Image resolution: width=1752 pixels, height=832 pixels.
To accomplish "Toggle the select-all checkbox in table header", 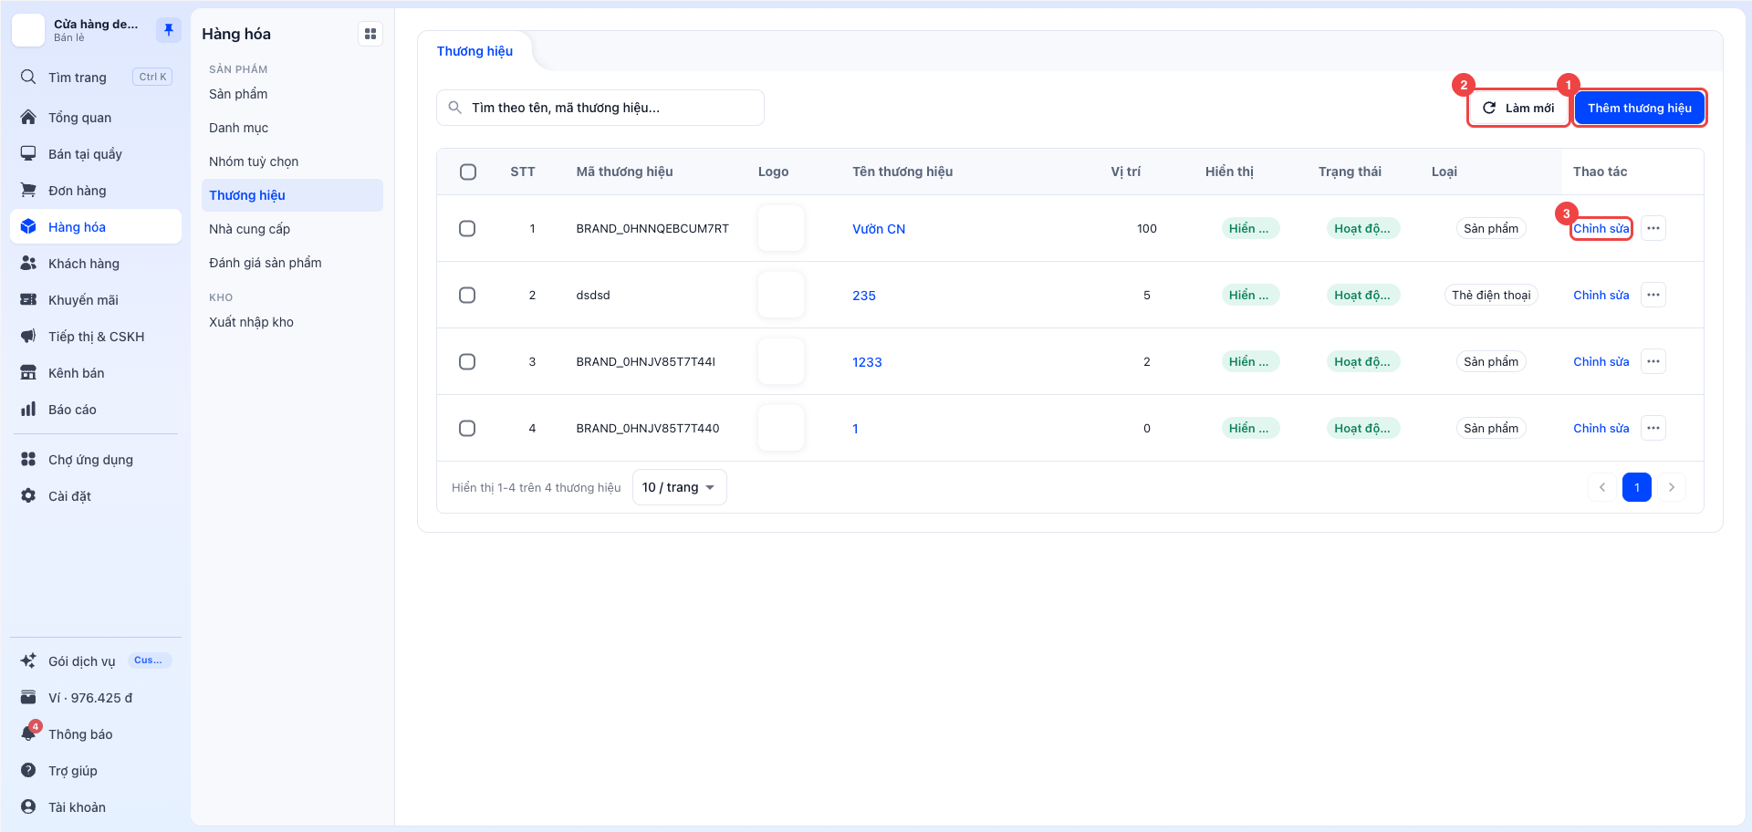I will coord(468,172).
